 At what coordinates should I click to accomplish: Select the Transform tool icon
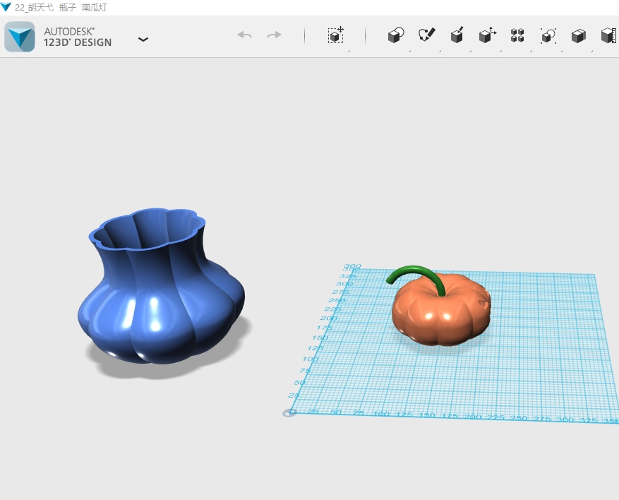point(336,35)
